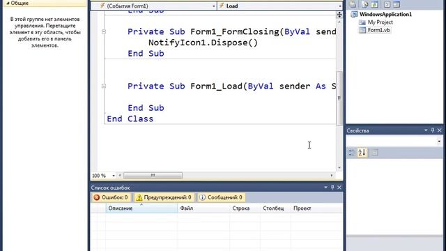Collapse the Form1_Load sub outline
Screen dimensions: 446x251
point(104,86)
